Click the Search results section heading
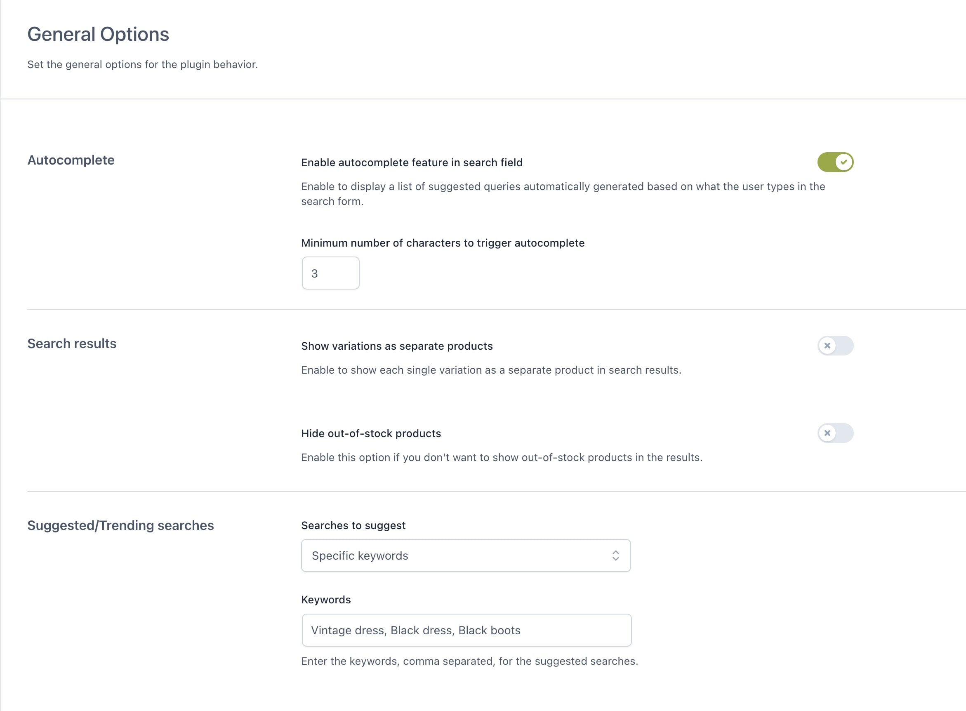 pyautogui.click(x=72, y=344)
